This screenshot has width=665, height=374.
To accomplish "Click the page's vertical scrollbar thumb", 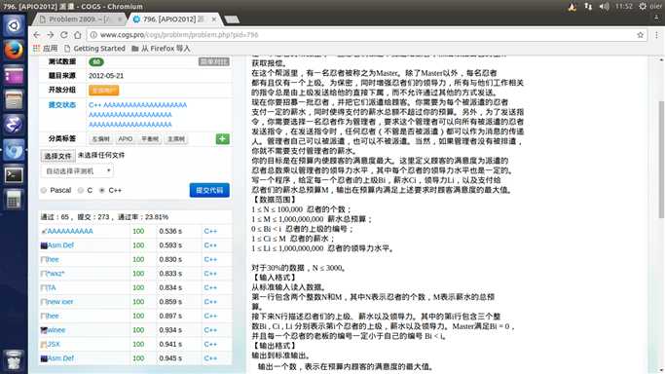I will point(661,160).
